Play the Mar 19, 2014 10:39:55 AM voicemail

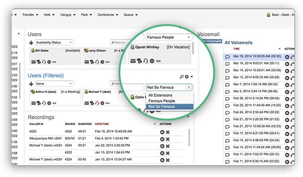coord(287,57)
